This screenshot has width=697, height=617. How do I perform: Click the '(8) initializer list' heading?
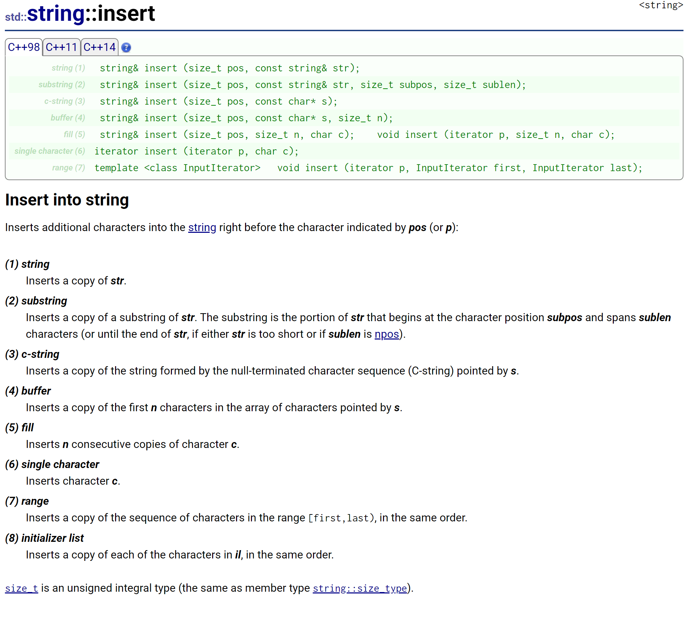pyautogui.click(x=44, y=538)
